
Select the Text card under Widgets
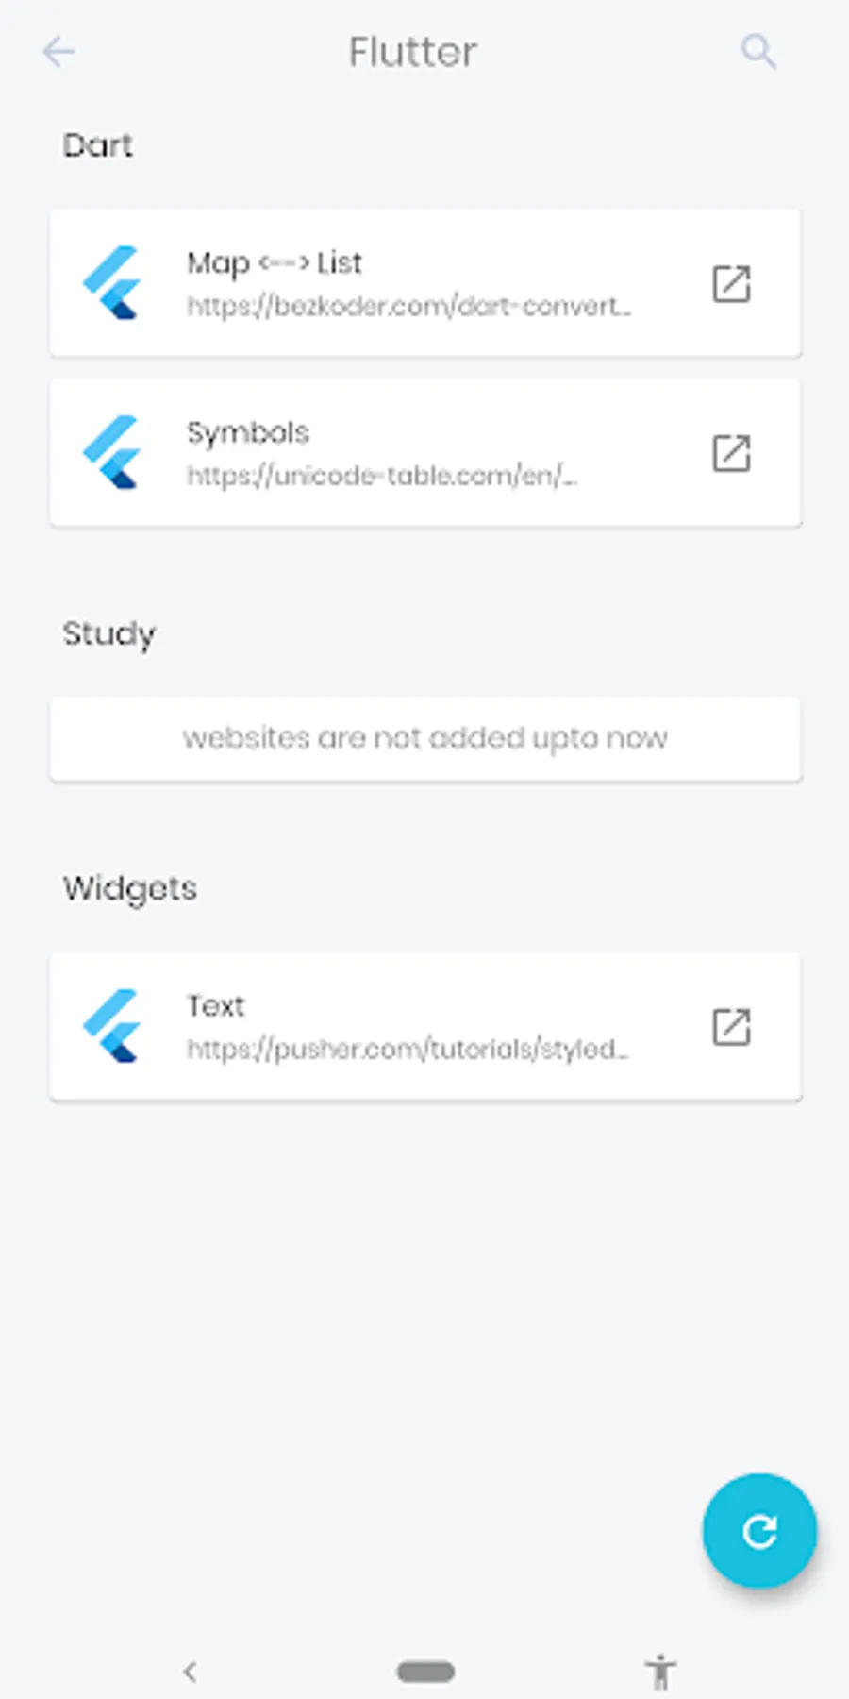click(425, 1027)
